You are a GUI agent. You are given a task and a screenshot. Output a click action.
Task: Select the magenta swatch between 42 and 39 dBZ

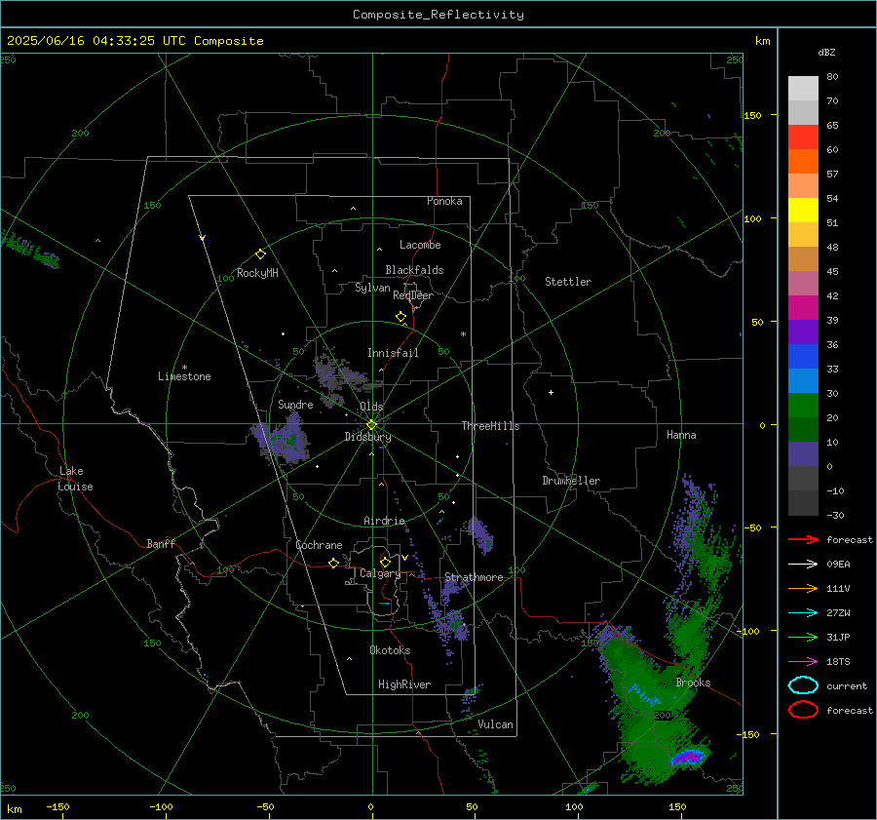click(803, 308)
